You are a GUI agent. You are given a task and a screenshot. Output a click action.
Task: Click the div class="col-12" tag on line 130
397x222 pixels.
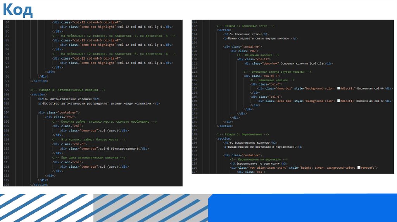[254, 59]
